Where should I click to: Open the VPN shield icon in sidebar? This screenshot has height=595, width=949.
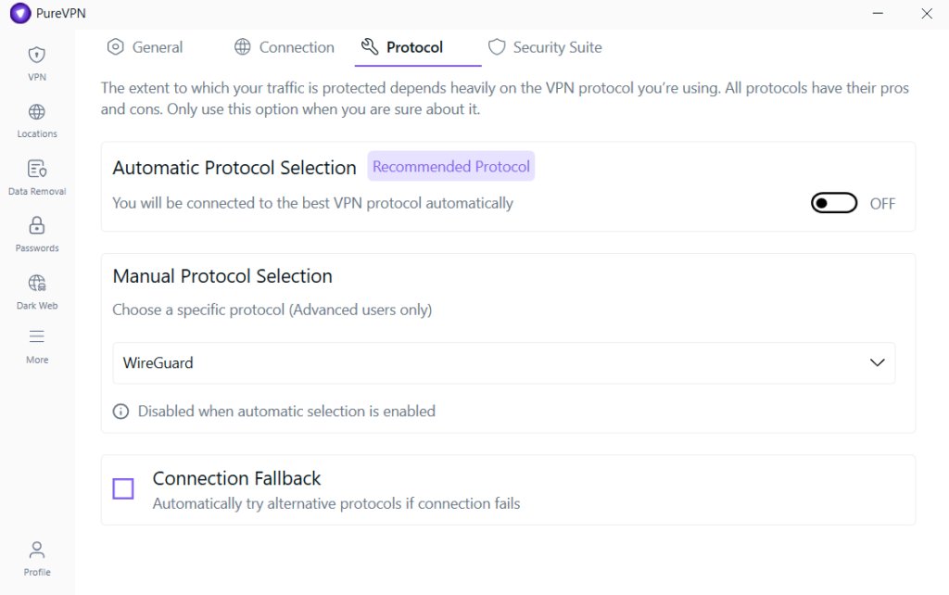37,55
